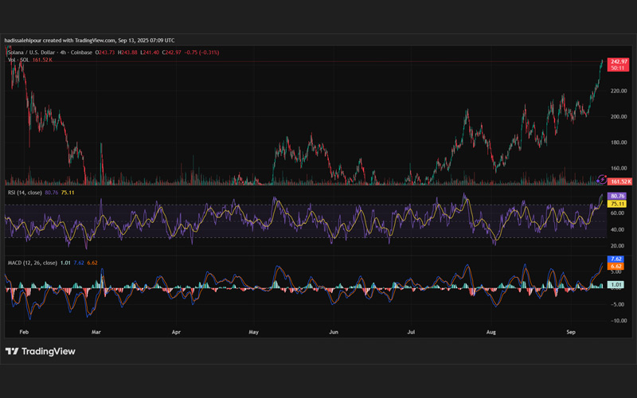Image resolution: width=637 pixels, height=398 pixels.
Task: Click the yellow 75.11 RSI axis label
Action: click(x=617, y=204)
